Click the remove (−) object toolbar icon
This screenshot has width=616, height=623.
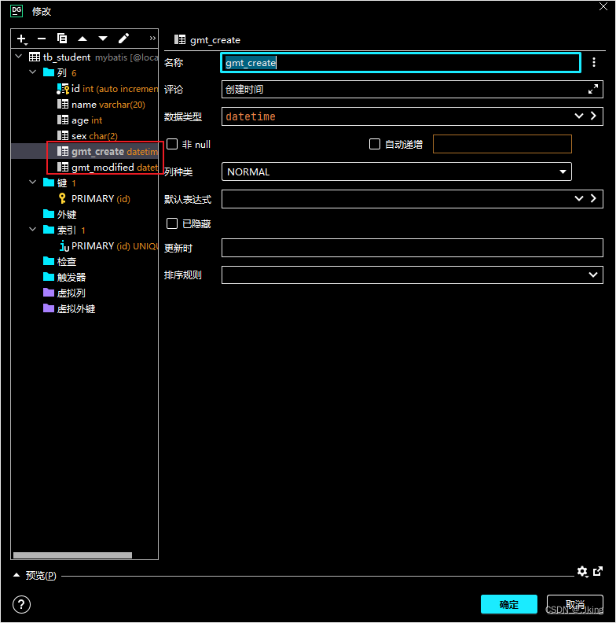point(42,39)
